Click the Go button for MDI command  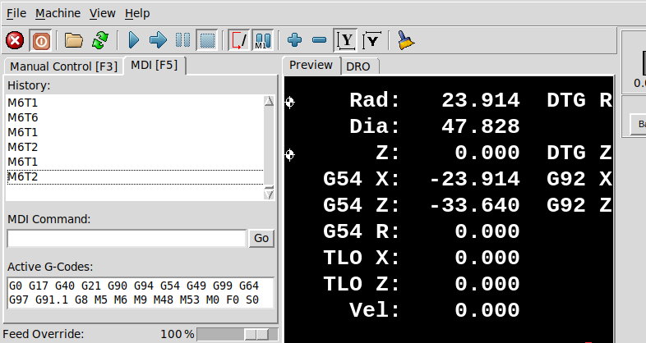click(261, 239)
